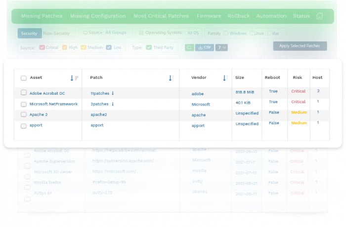Viewport: 346px width, 227px height.
Task: Click the faded Apache Superversion row
Action: tap(54, 161)
